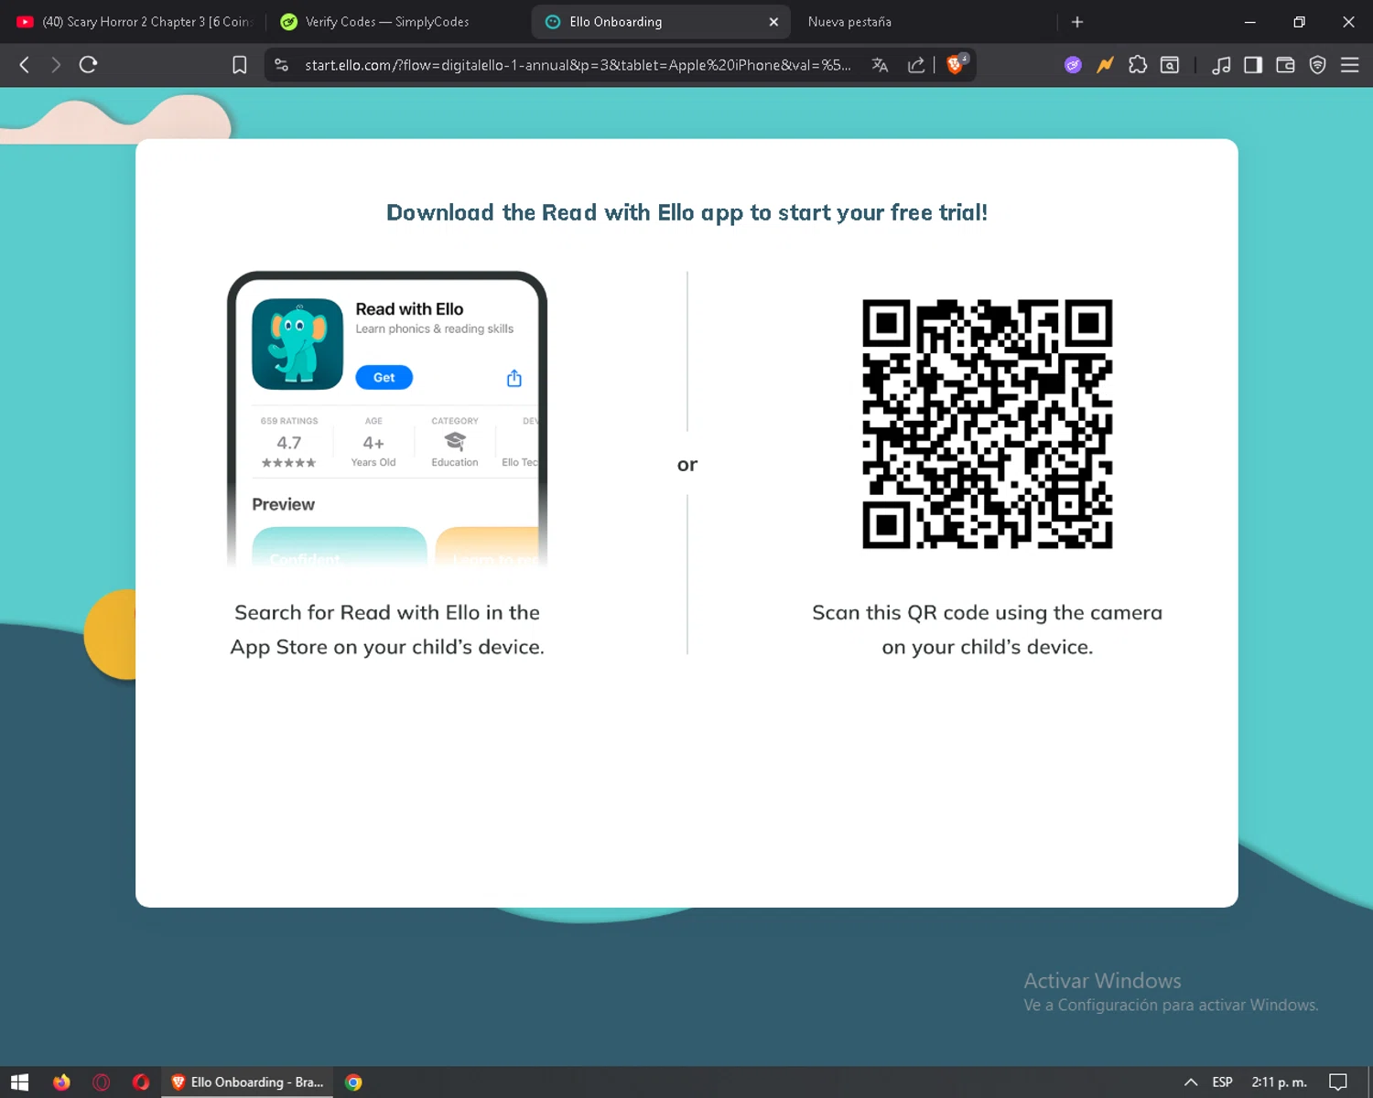Click the 'Download the Read with Ello app' heading

[686, 212]
